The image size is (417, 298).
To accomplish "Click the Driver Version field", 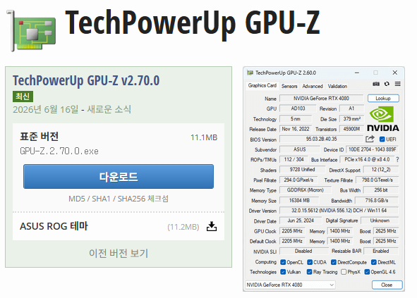I will click(339, 211).
